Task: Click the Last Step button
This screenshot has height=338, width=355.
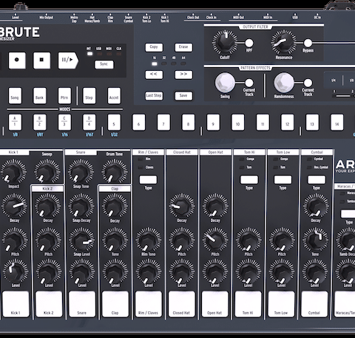Action: tap(154, 96)
